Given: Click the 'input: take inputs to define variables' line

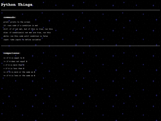Looking at the screenshot, I should pos(22,40).
